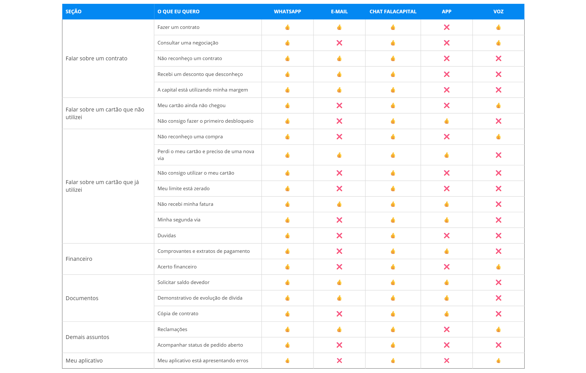Click Voz thumbs-up for Meu cartão ainda não chegou
This screenshot has height=373, width=586.
click(x=498, y=106)
